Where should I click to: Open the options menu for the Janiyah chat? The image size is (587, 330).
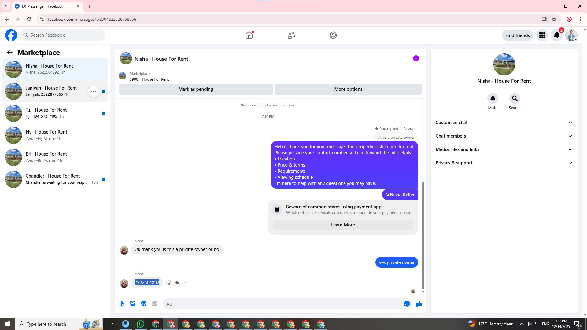94,91
